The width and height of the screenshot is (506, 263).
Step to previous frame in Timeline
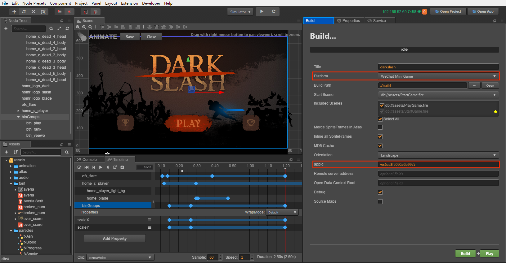click(x=94, y=167)
